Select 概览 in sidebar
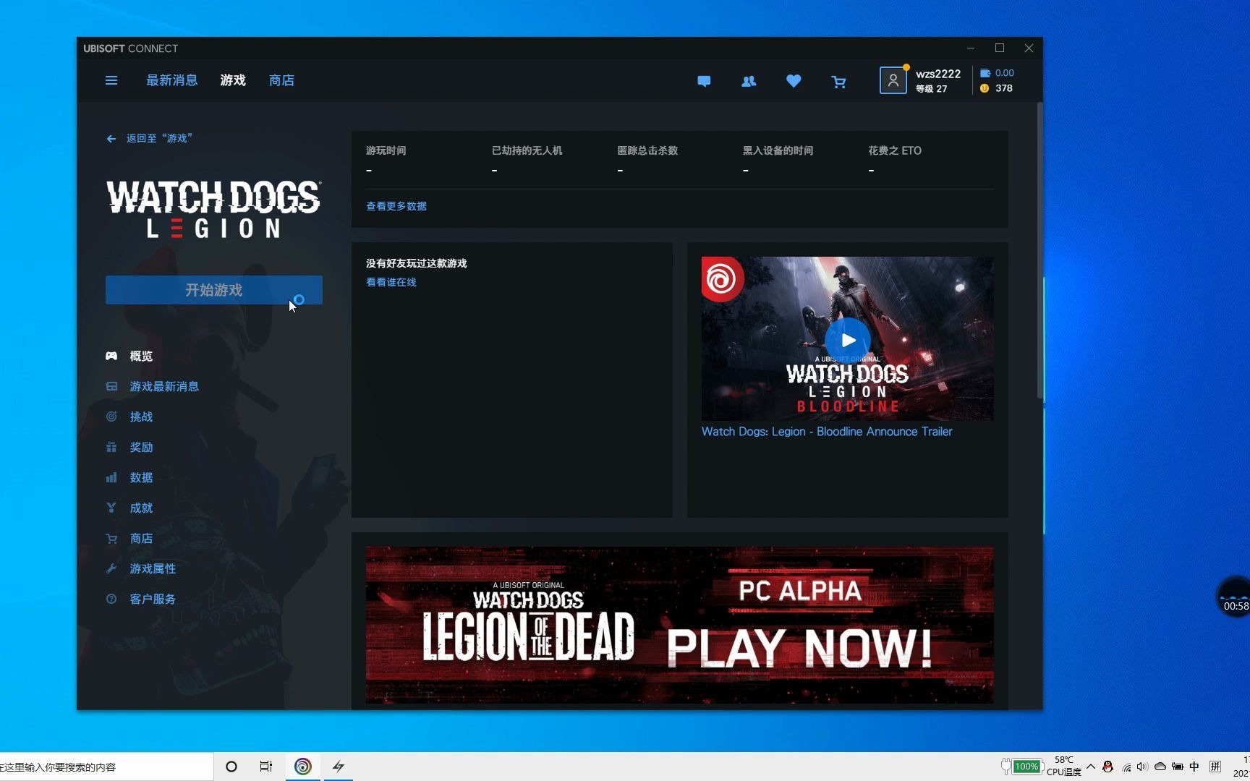 (129, 356)
